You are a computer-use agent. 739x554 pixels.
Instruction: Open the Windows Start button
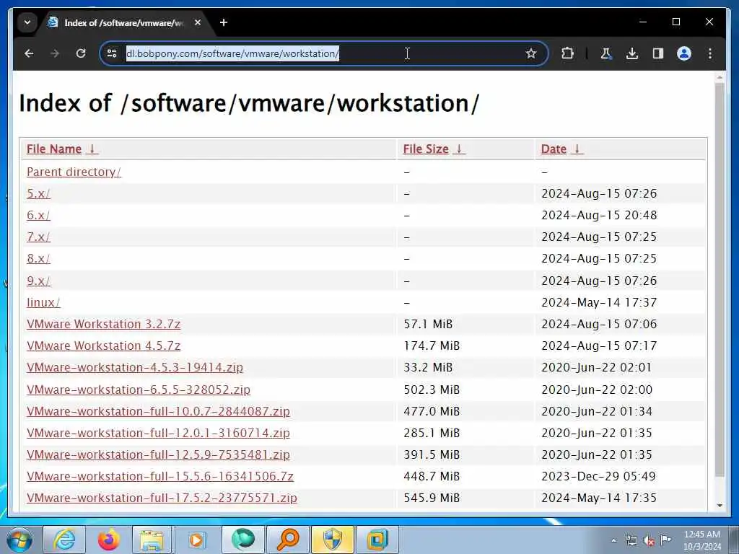(x=19, y=540)
